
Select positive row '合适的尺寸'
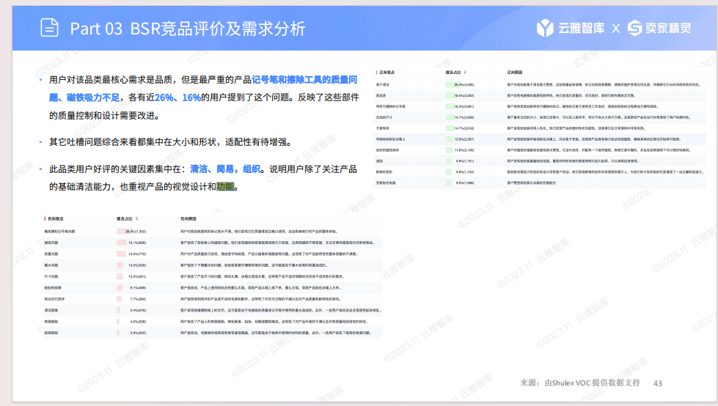click(x=540, y=117)
